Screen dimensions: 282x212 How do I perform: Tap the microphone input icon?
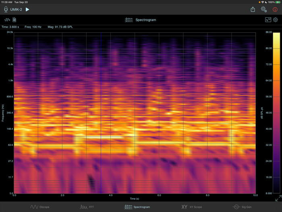6,9
